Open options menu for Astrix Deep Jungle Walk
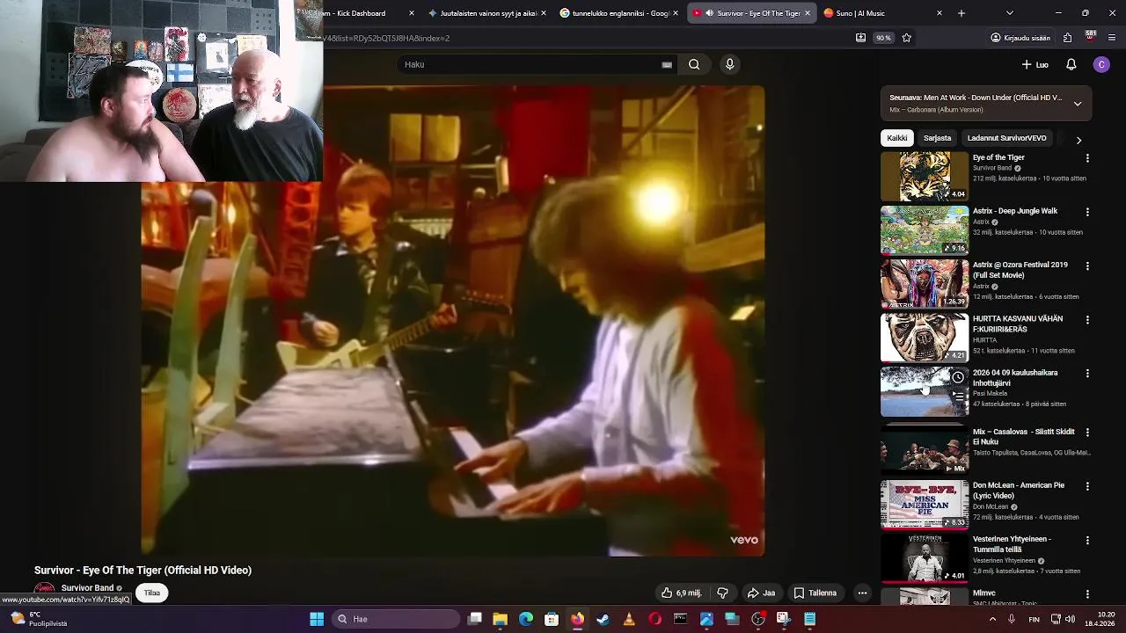Viewport: 1126px width, 633px height. click(1087, 212)
